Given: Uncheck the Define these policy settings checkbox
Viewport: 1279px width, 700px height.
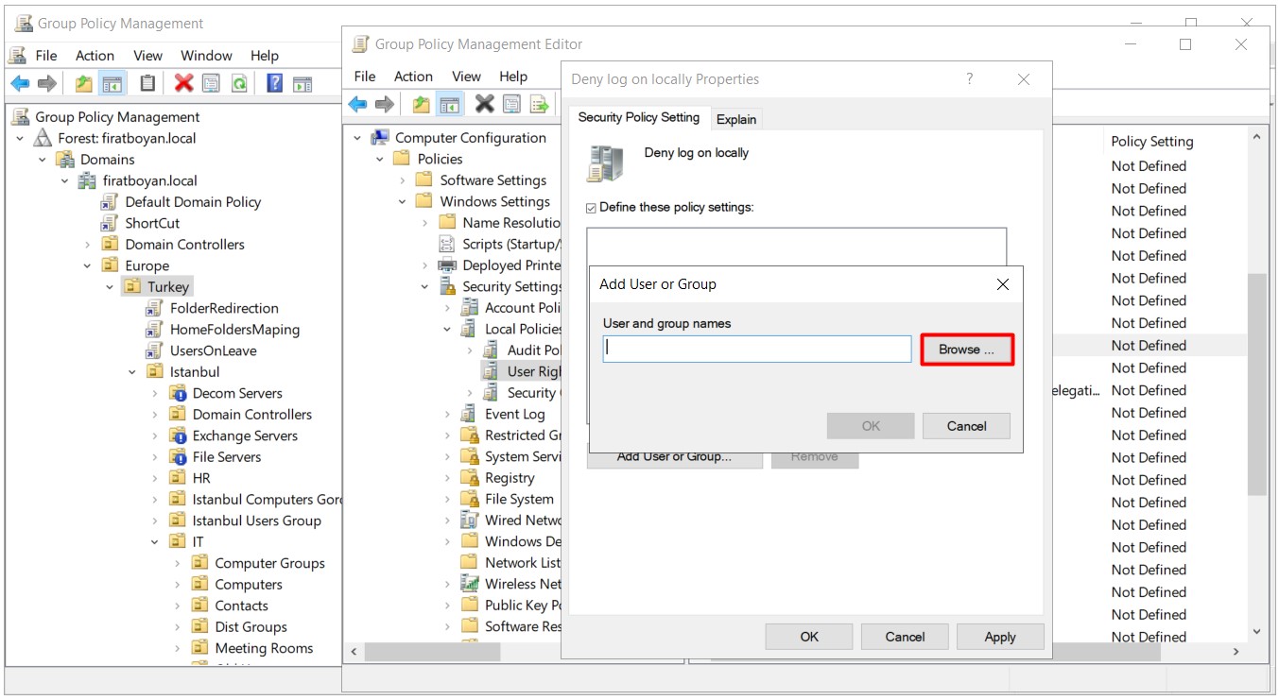Looking at the screenshot, I should coord(592,208).
